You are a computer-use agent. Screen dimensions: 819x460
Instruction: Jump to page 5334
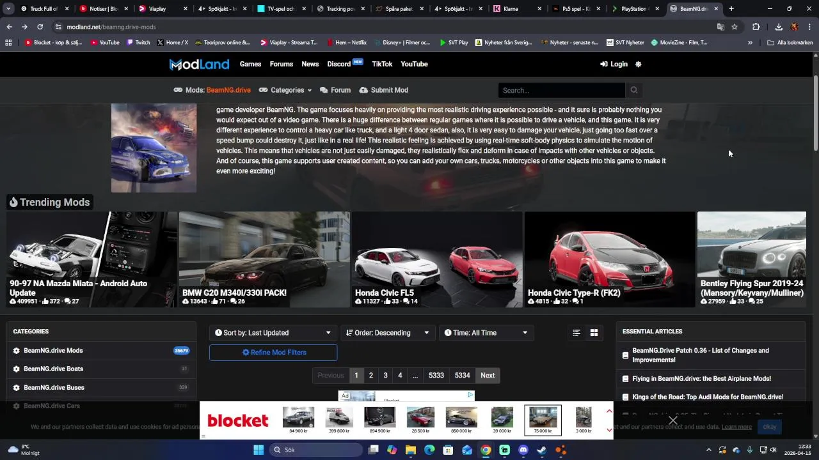(x=462, y=376)
